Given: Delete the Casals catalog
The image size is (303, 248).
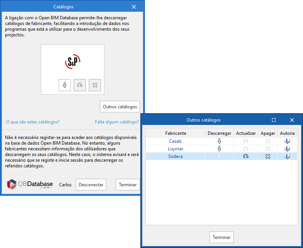Looking at the screenshot, I should 268,141.
